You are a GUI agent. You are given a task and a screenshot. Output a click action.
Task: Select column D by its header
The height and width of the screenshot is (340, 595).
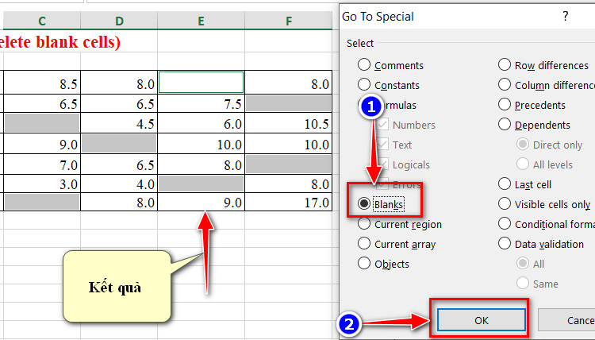point(119,21)
